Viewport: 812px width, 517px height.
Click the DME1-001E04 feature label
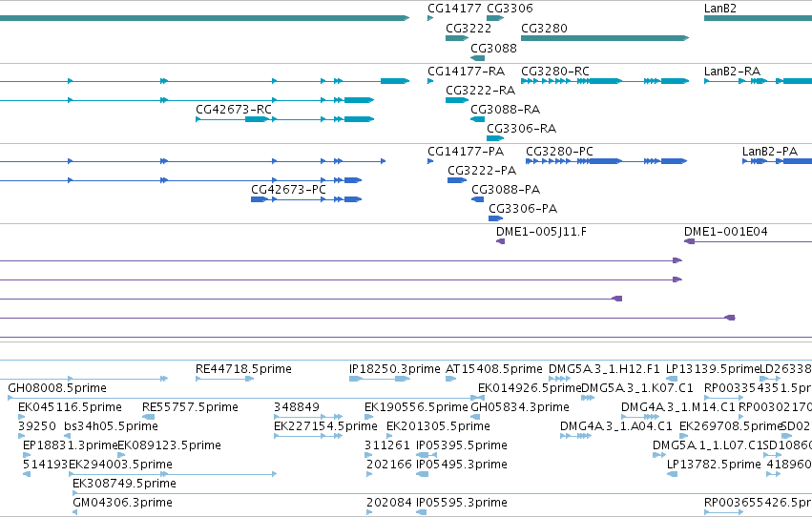(725, 232)
